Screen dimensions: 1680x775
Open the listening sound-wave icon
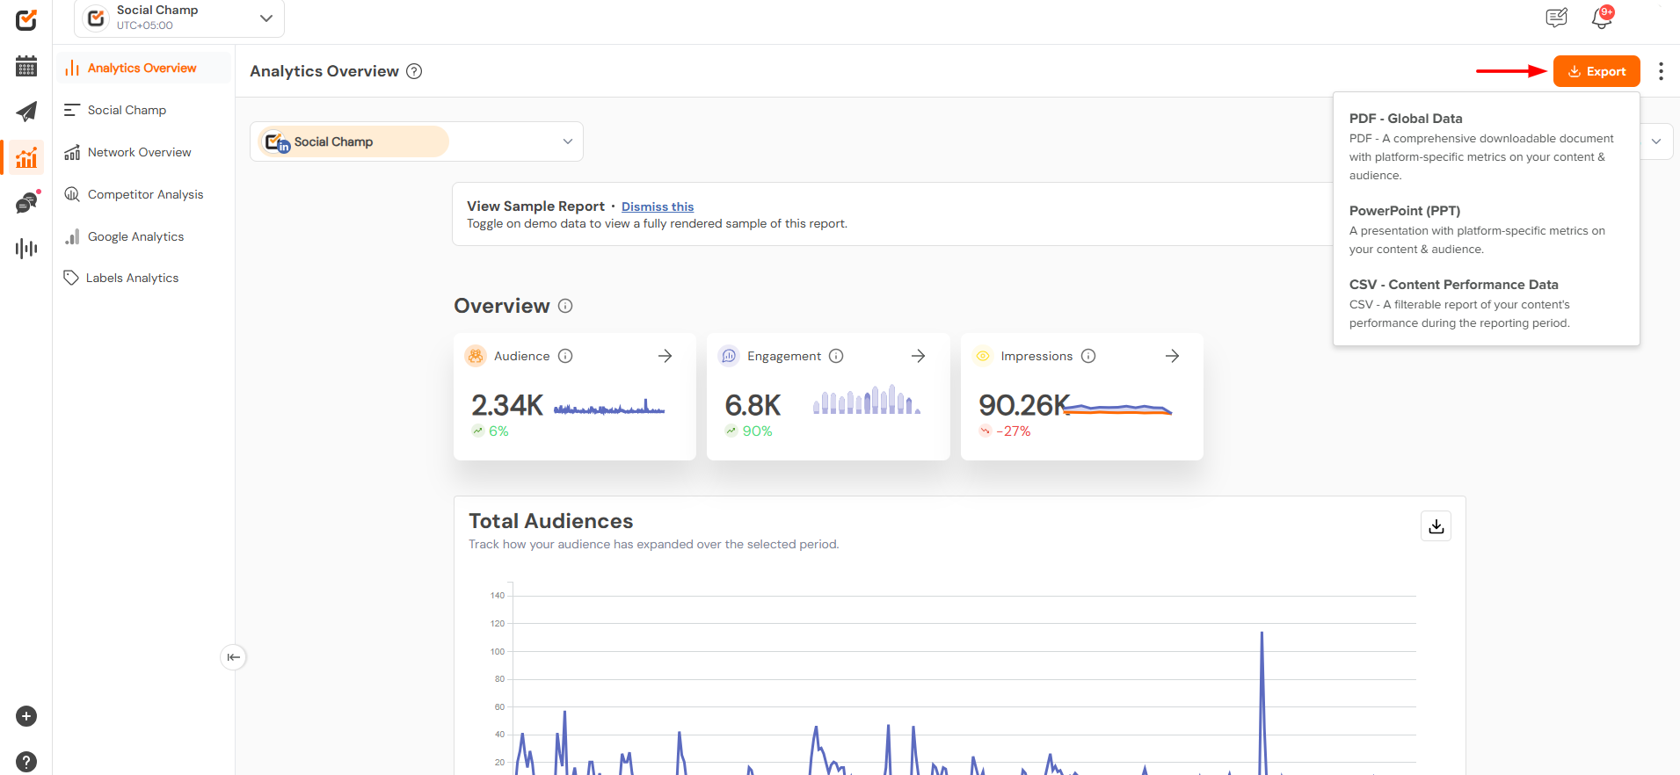point(26,249)
